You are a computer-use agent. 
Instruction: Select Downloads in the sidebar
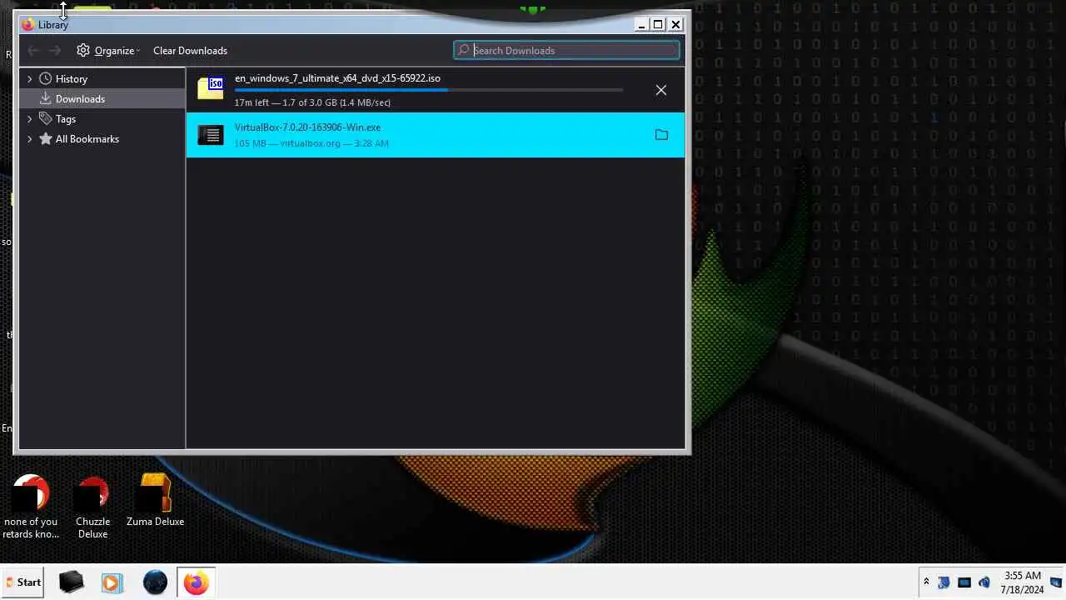tap(102, 99)
